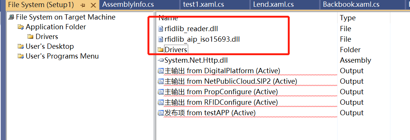The width and height of the screenshot is (410, 140).
Task: Select User's Desktop folder
Action: pos(50,46)
